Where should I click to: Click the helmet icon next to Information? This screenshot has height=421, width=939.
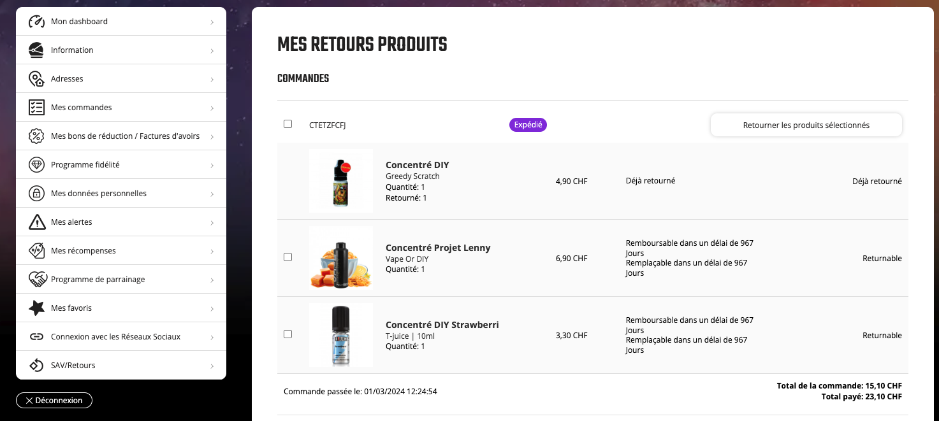tap(37, 50)
